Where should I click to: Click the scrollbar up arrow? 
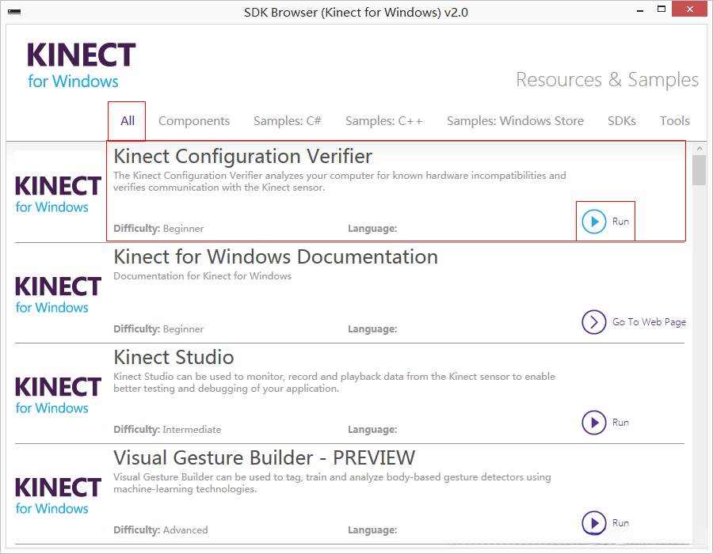click(x=699, y=149)
